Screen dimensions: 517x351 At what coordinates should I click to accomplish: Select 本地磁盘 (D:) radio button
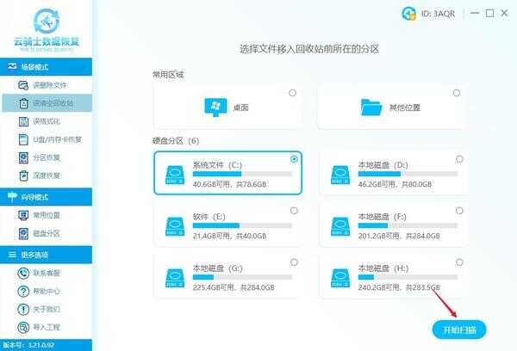coord(458,159)
